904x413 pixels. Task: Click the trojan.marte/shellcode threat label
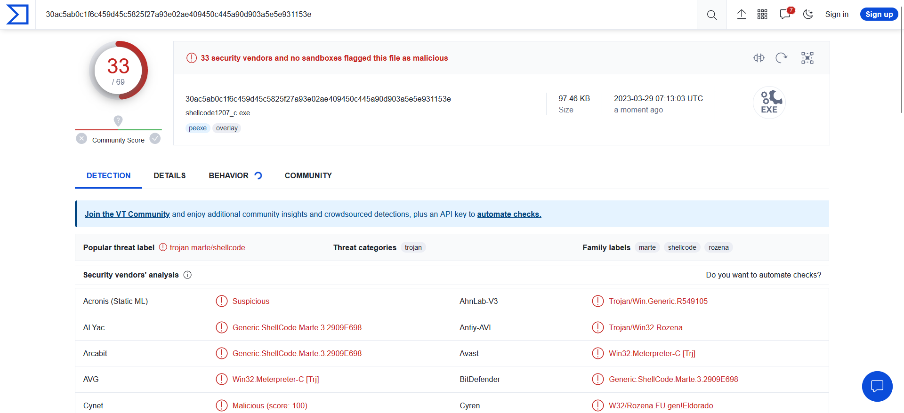(x=207, y=247)
